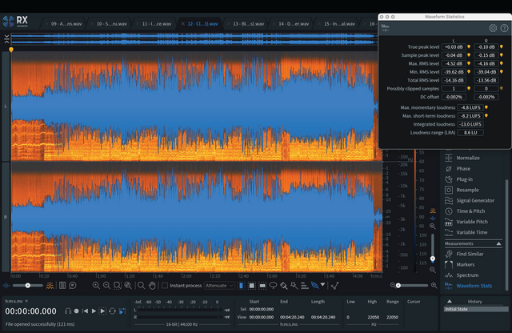
Task: Click the waveform/spectrogram opacity slider
Action: pos(29,285)
